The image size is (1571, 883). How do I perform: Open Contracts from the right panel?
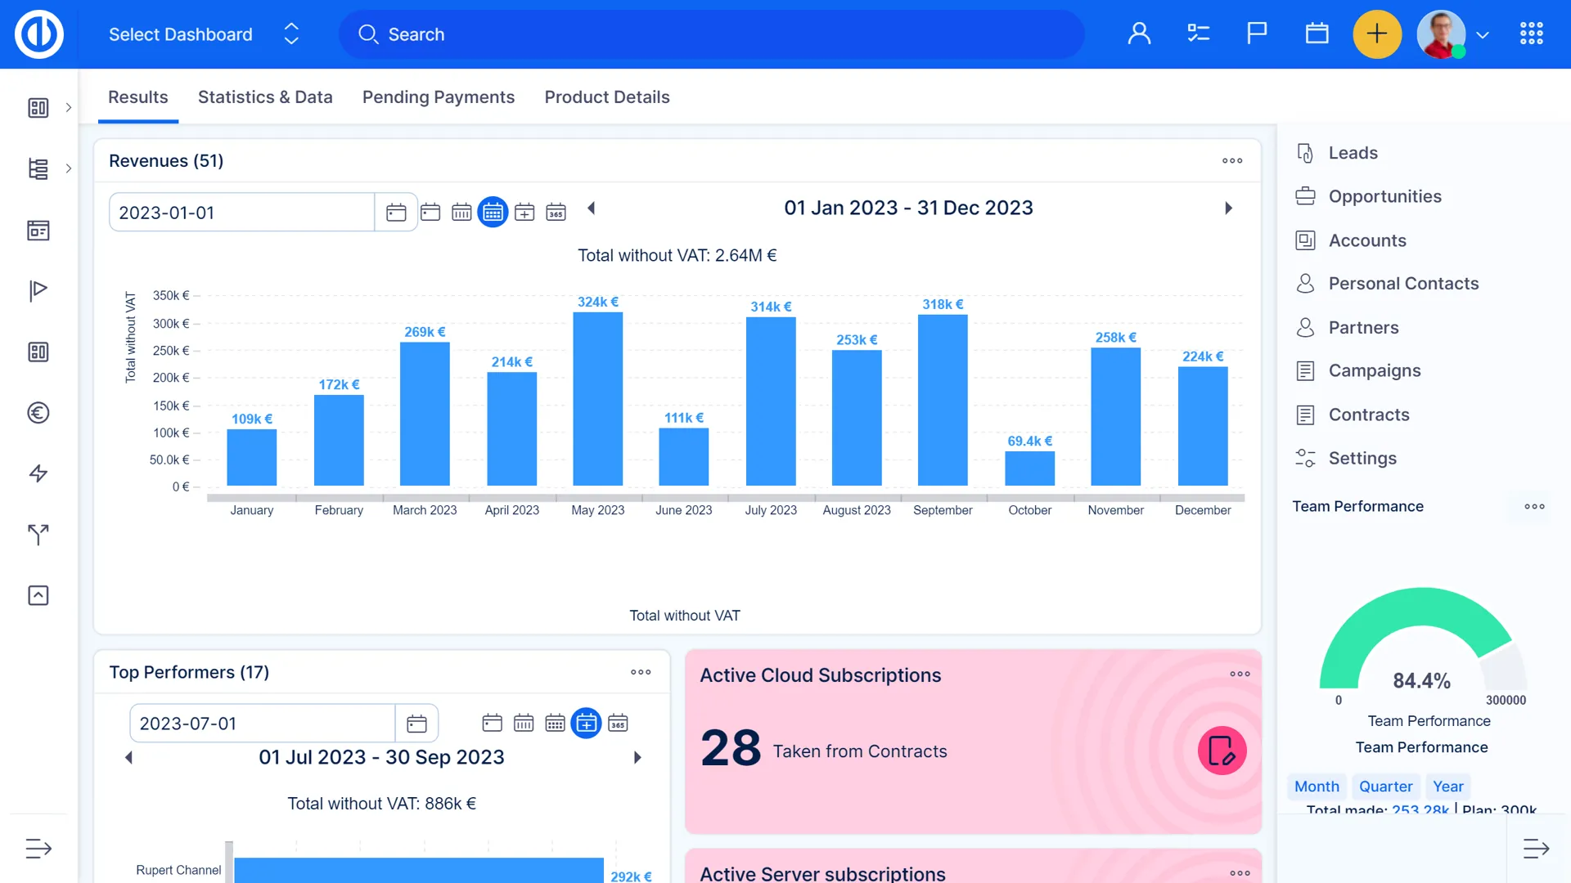[1368, 415]
